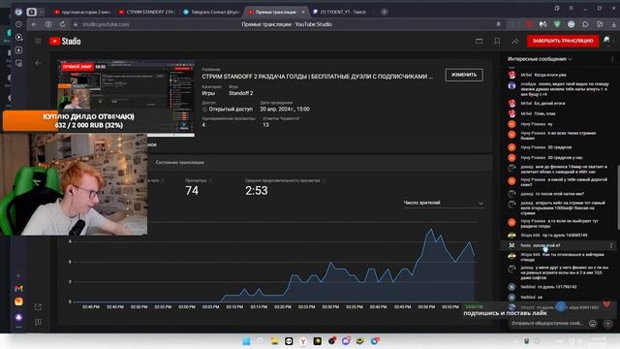Click the Standoff 2 game label

(240, 93)
